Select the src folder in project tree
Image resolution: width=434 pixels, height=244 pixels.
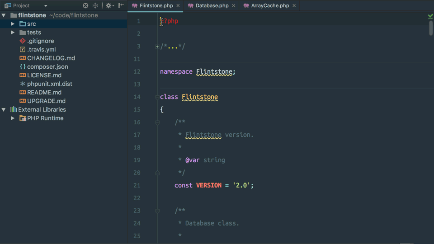pyautogui.click(x=32, y=24)
